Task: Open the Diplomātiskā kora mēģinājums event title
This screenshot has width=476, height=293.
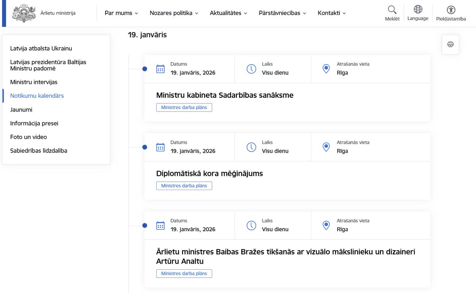Action: [209, 173]
